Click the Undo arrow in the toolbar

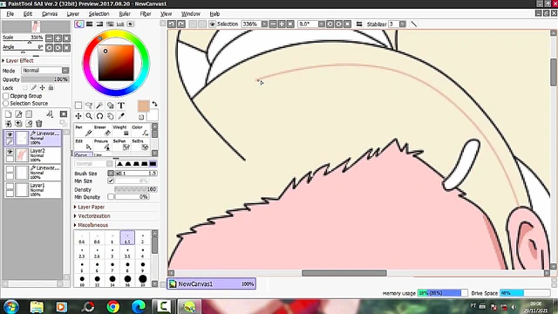coord(172,24)
